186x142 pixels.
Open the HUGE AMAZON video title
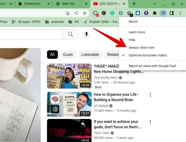tap(119, 69)
